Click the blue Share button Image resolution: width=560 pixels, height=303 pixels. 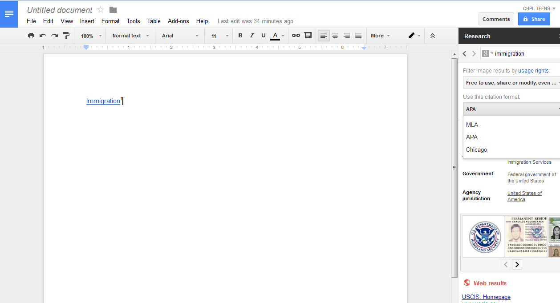pos(534,19)
